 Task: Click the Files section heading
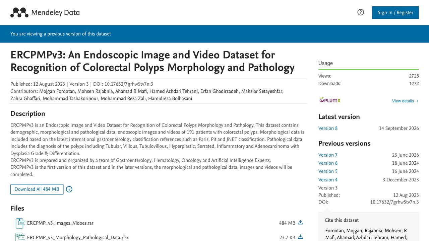click(x=17, y=208)
